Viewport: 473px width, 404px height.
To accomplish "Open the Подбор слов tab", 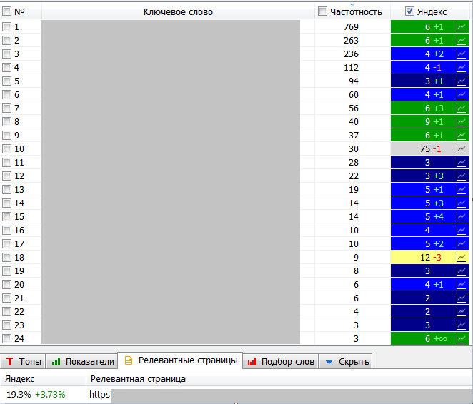I will 281,361.
